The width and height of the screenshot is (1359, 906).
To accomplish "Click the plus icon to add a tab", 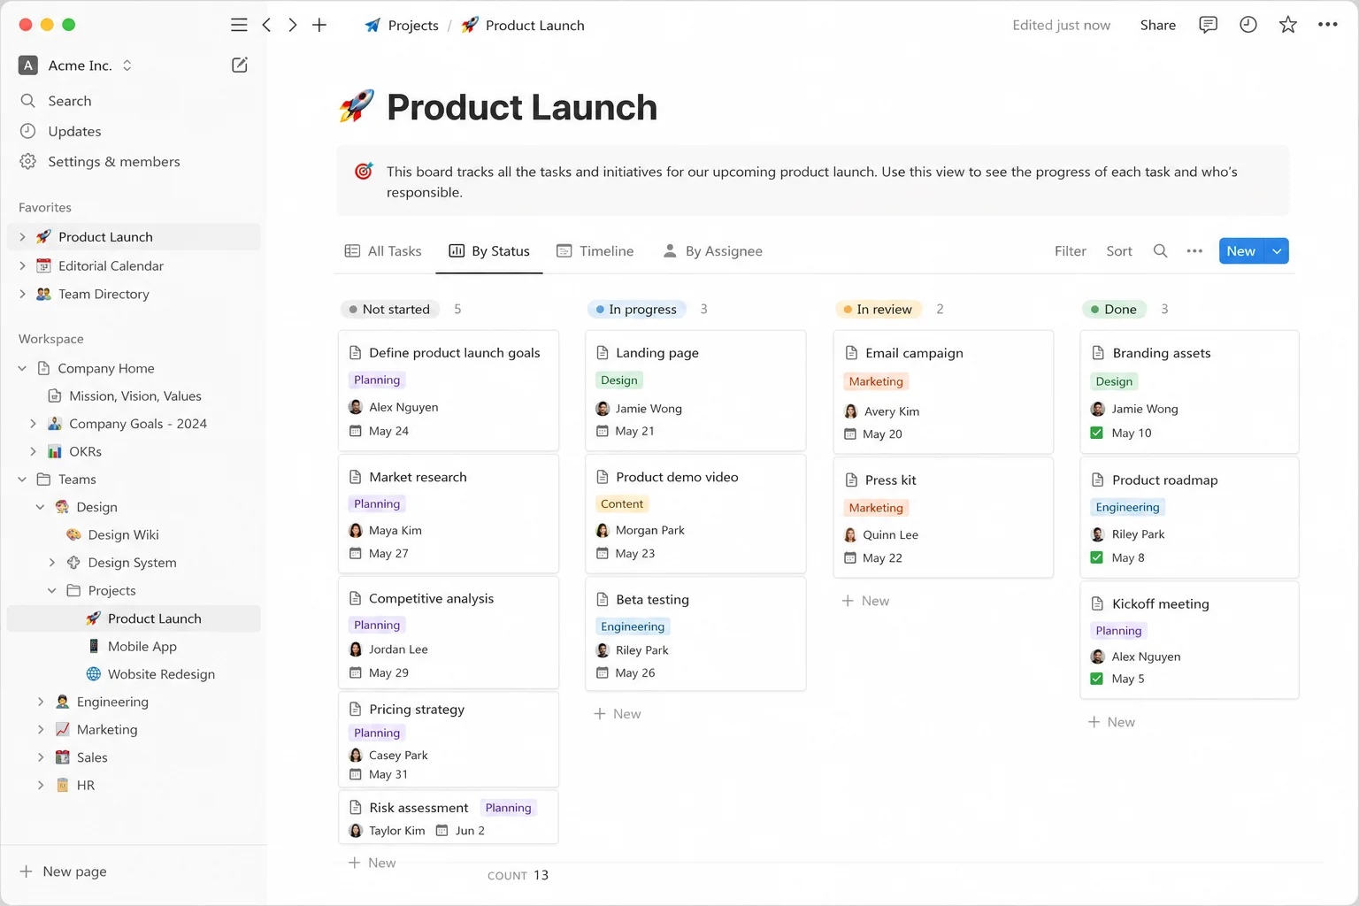I will click(x=319, y=25).
